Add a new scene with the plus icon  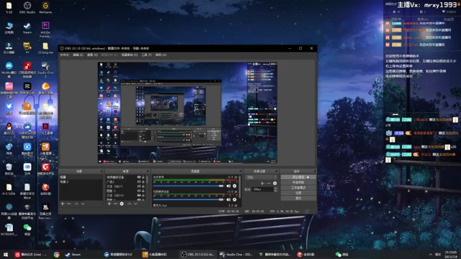click(x=63, y=204)
